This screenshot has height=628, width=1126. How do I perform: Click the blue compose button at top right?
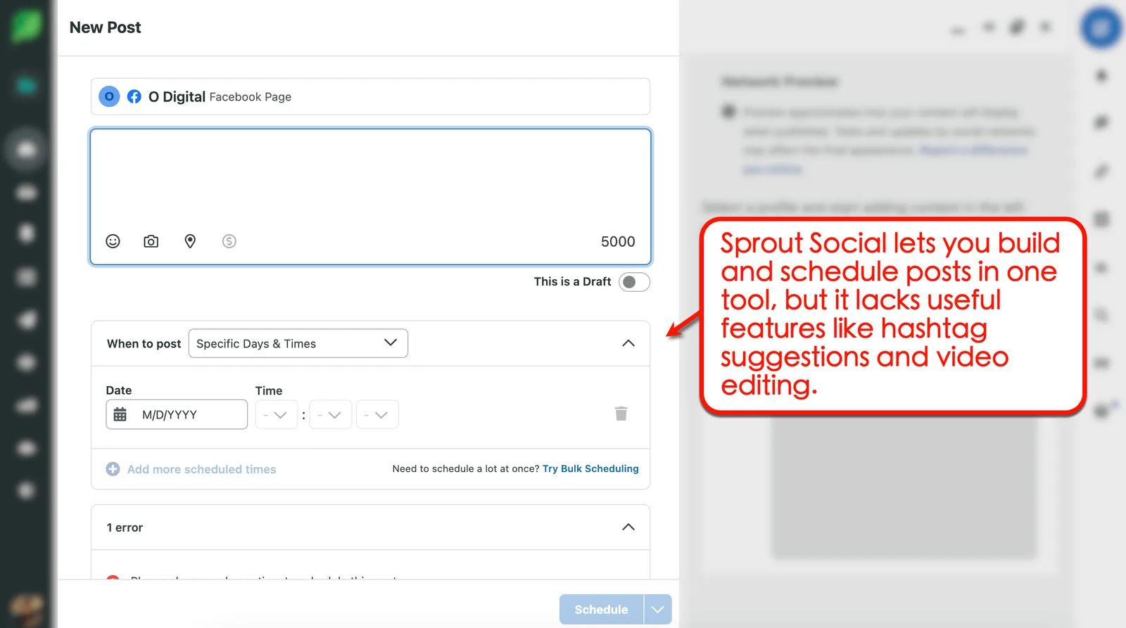click(x=1101, y=28)
